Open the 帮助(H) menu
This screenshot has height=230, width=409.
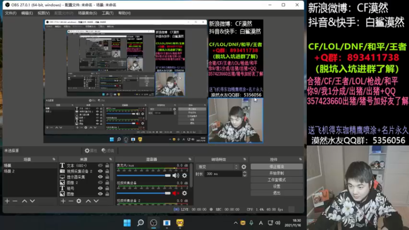(x=124, y=13)
